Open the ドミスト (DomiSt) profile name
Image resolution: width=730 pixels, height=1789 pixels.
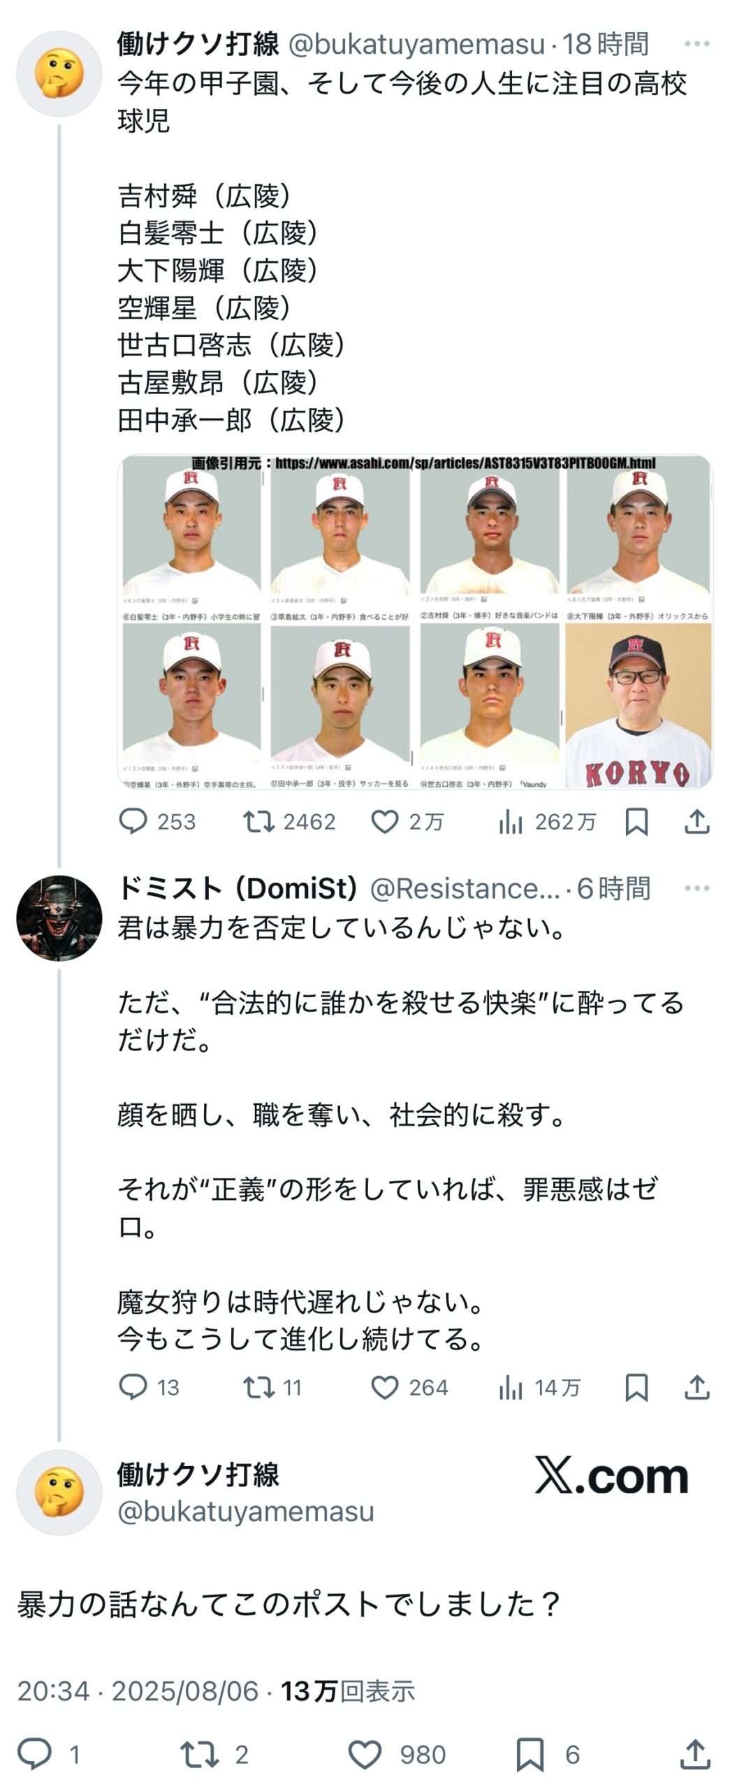pos(238,888)
